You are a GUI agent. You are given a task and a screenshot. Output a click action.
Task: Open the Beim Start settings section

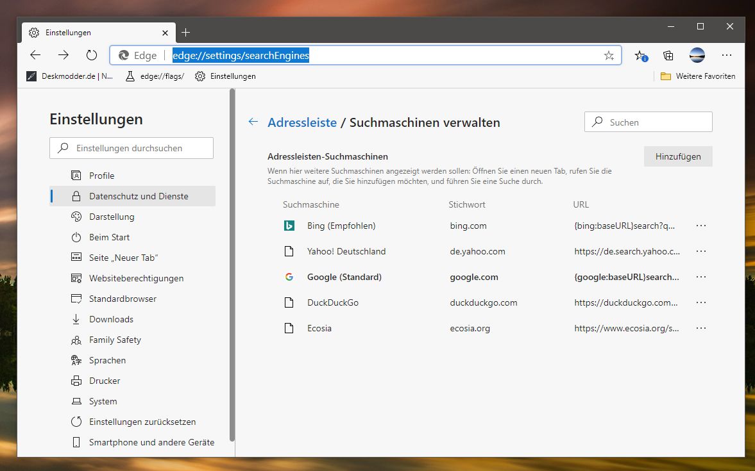coord(132,237)
